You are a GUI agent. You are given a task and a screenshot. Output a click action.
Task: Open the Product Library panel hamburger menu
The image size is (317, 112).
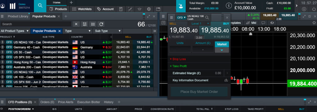click(x=2, y=17)
